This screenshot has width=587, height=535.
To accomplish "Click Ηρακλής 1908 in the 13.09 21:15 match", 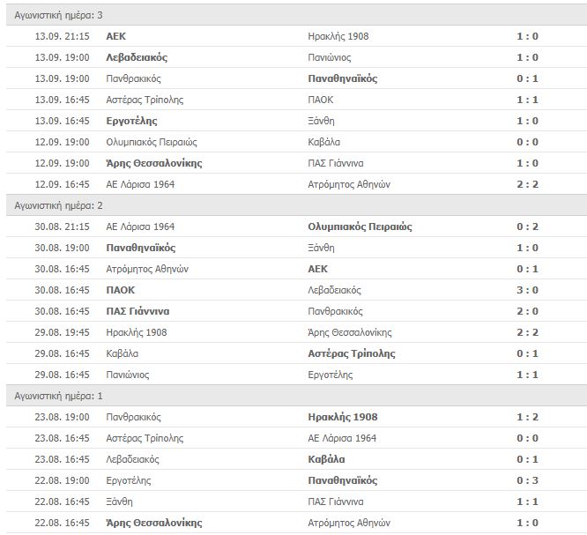I will (x=338, y=36).
